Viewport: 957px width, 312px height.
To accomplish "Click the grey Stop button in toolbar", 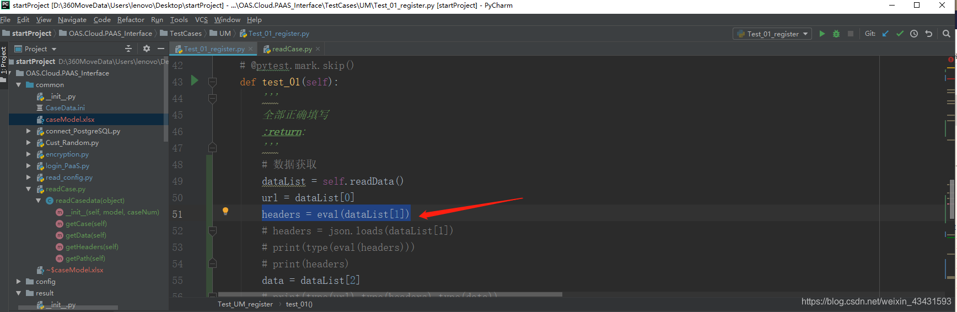I will tap(851, 34).
